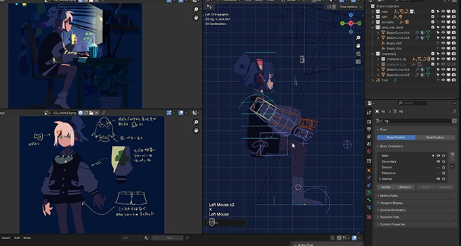Pin the properties editor context
The width and height of the screenshot is (461, 246).
pos(454,111)
